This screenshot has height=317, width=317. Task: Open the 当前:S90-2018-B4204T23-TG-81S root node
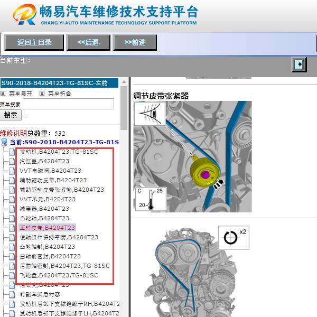(64, 142)
